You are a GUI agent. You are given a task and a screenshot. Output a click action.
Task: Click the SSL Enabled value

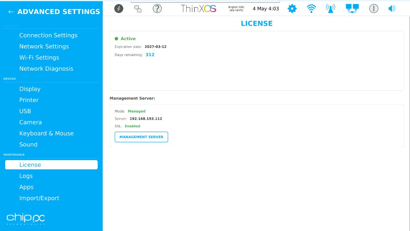point(132,126)
